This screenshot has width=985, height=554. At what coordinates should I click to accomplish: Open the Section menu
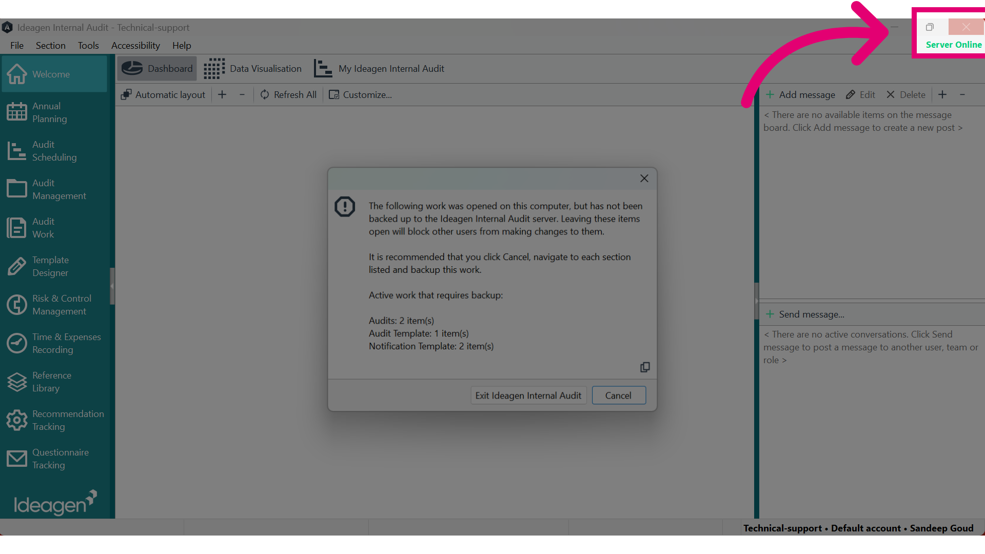pos(51,46)
